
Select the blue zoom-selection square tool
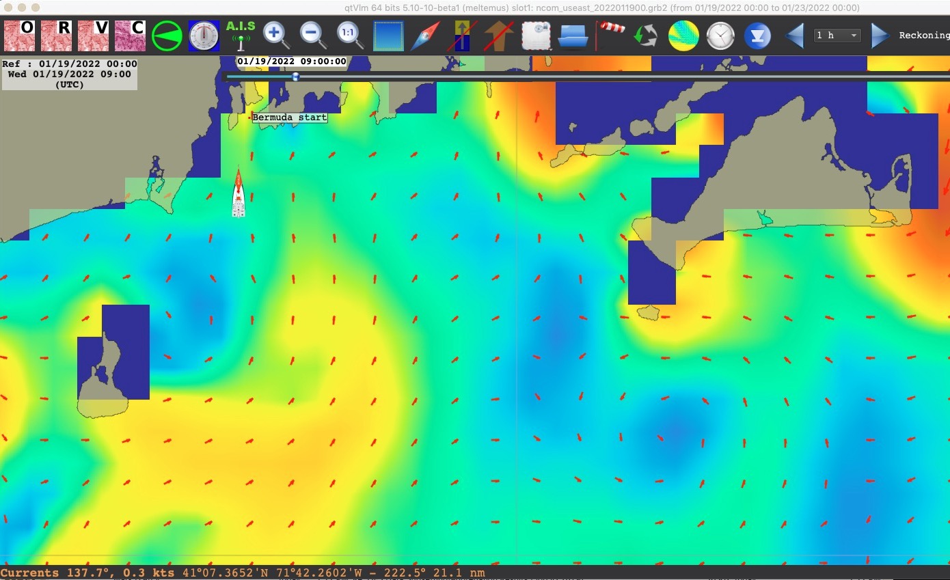(388, 36)
